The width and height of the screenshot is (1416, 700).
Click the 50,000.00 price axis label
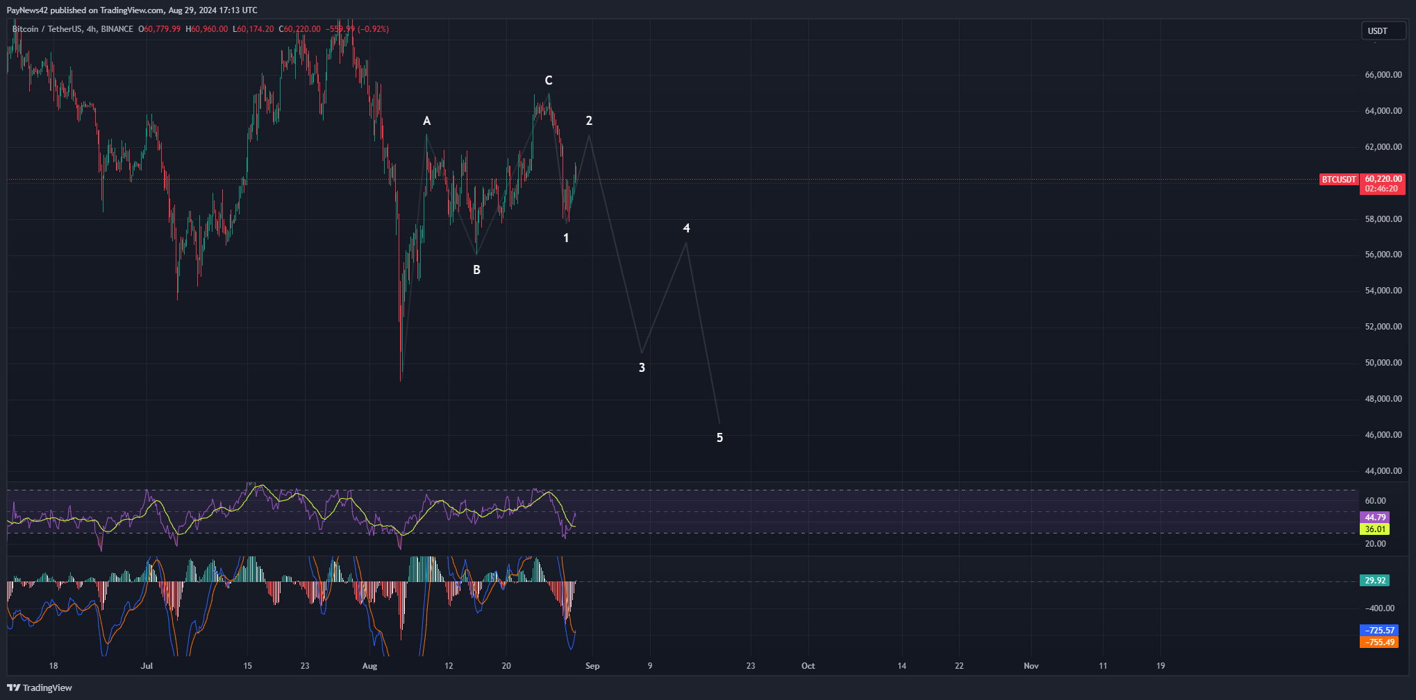1383,363
